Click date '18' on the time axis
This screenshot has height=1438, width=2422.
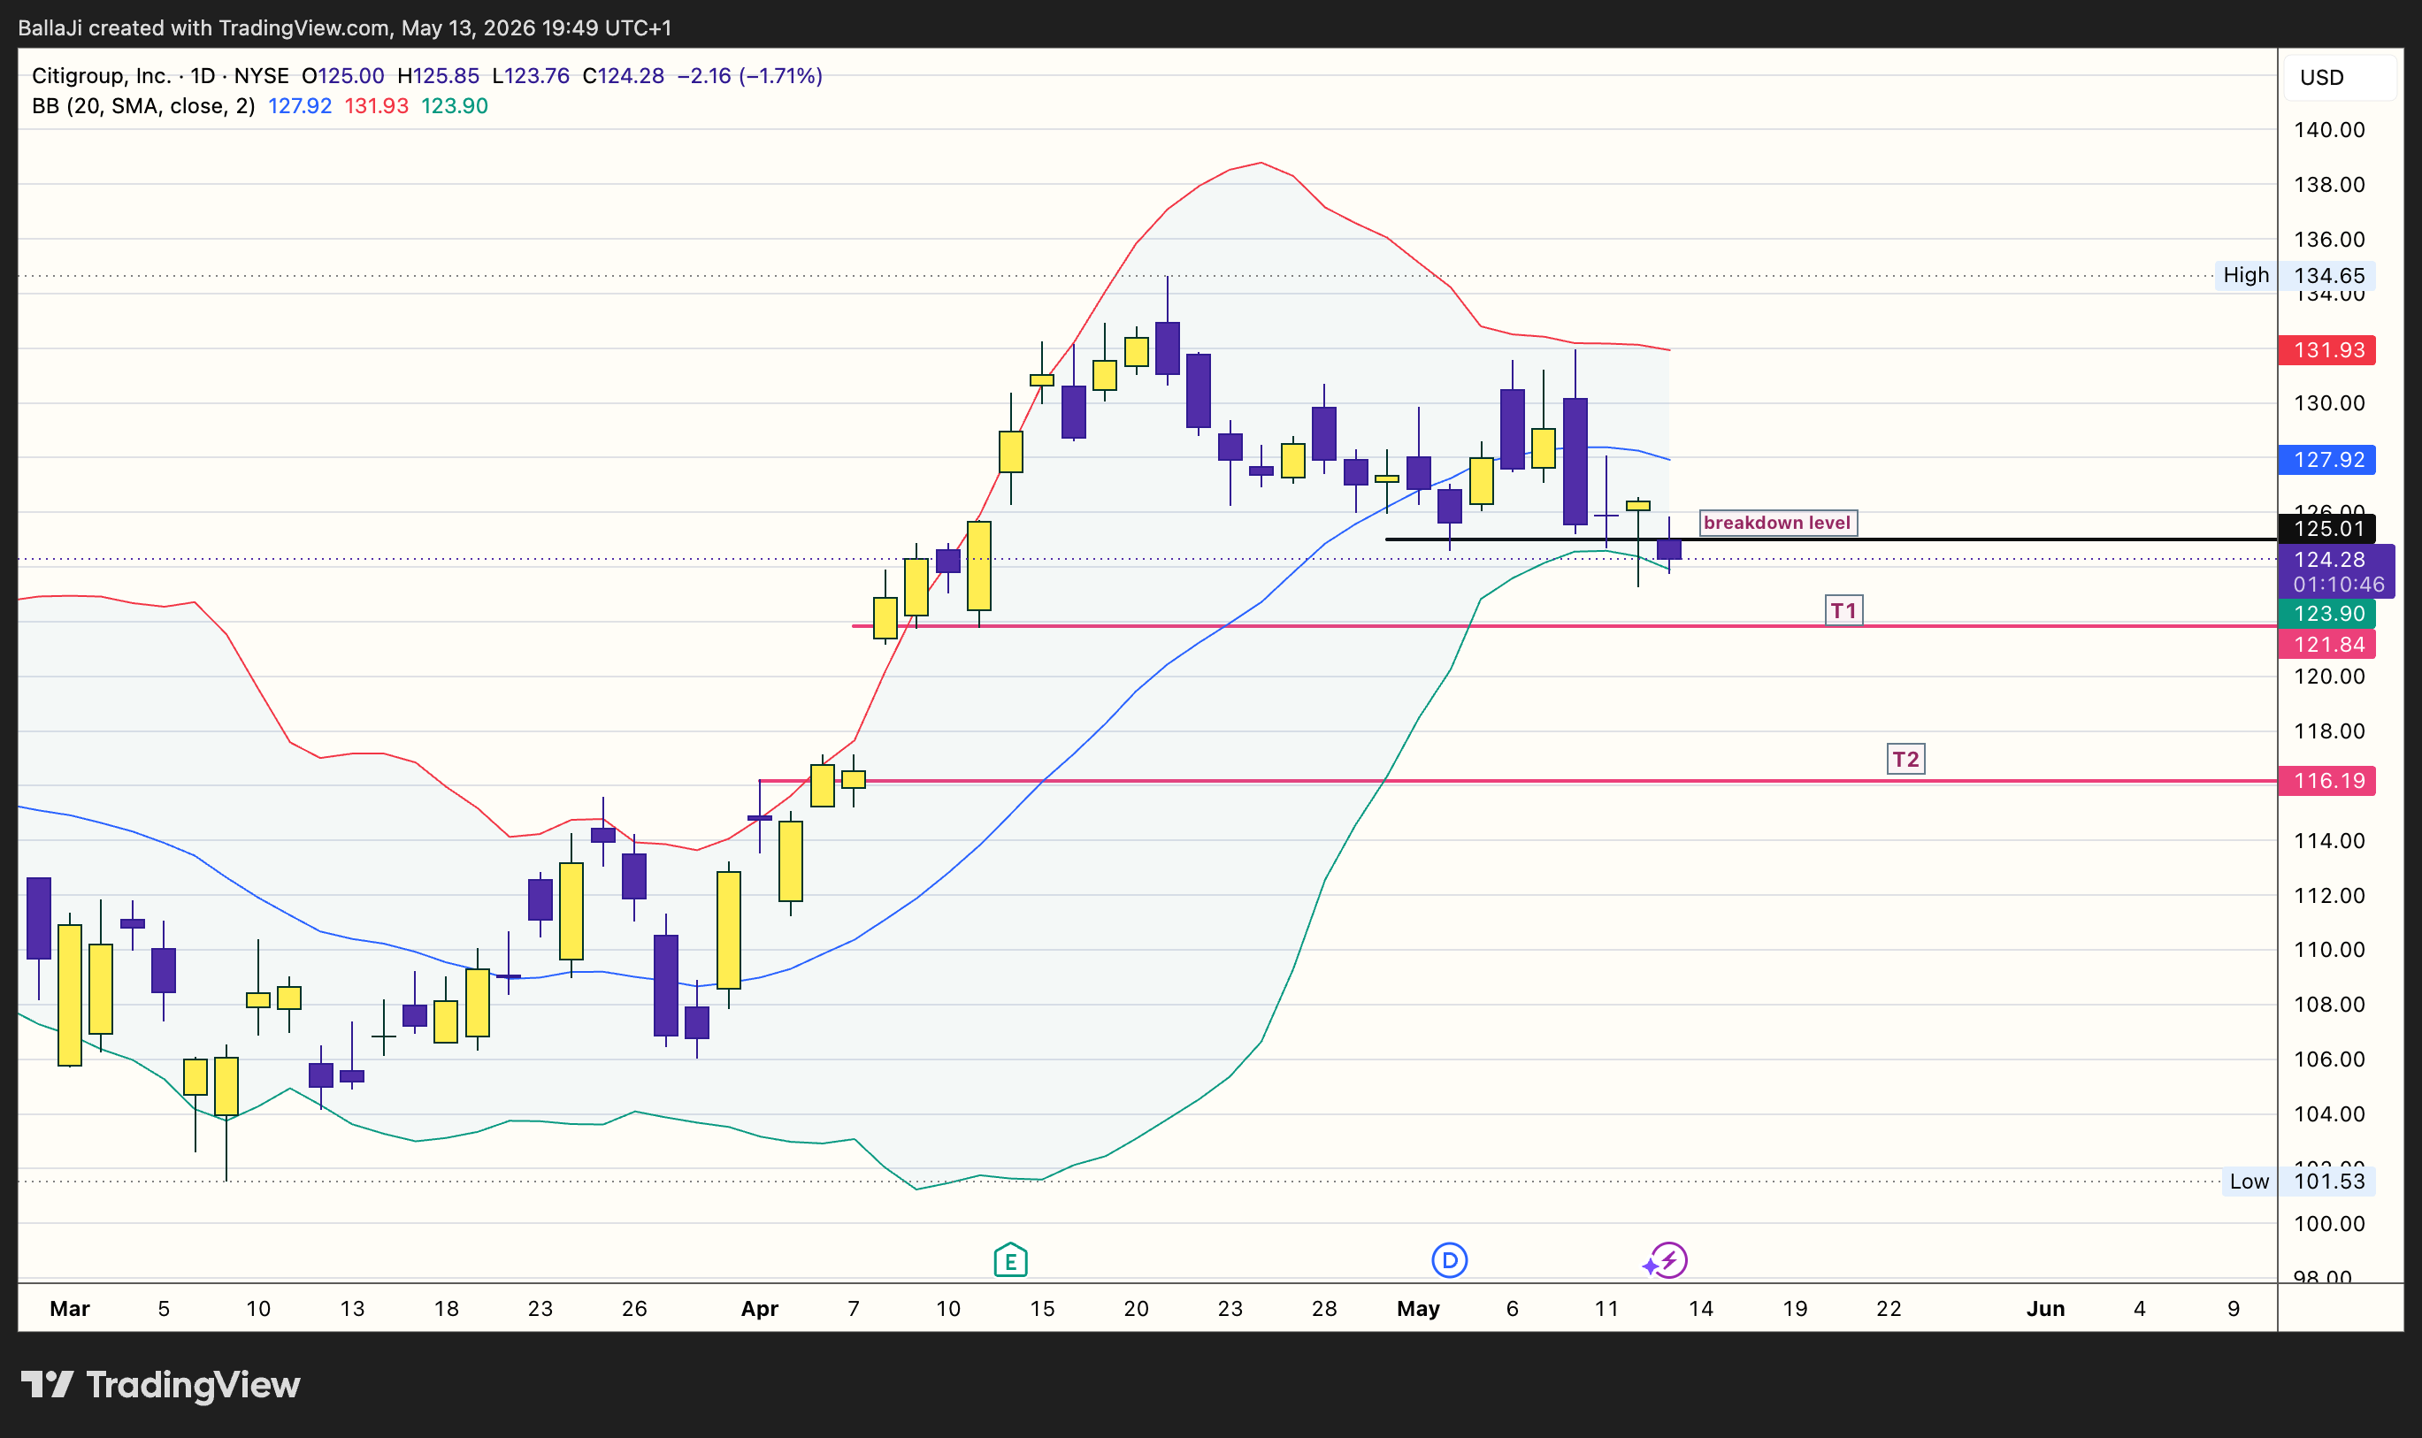446,1308
